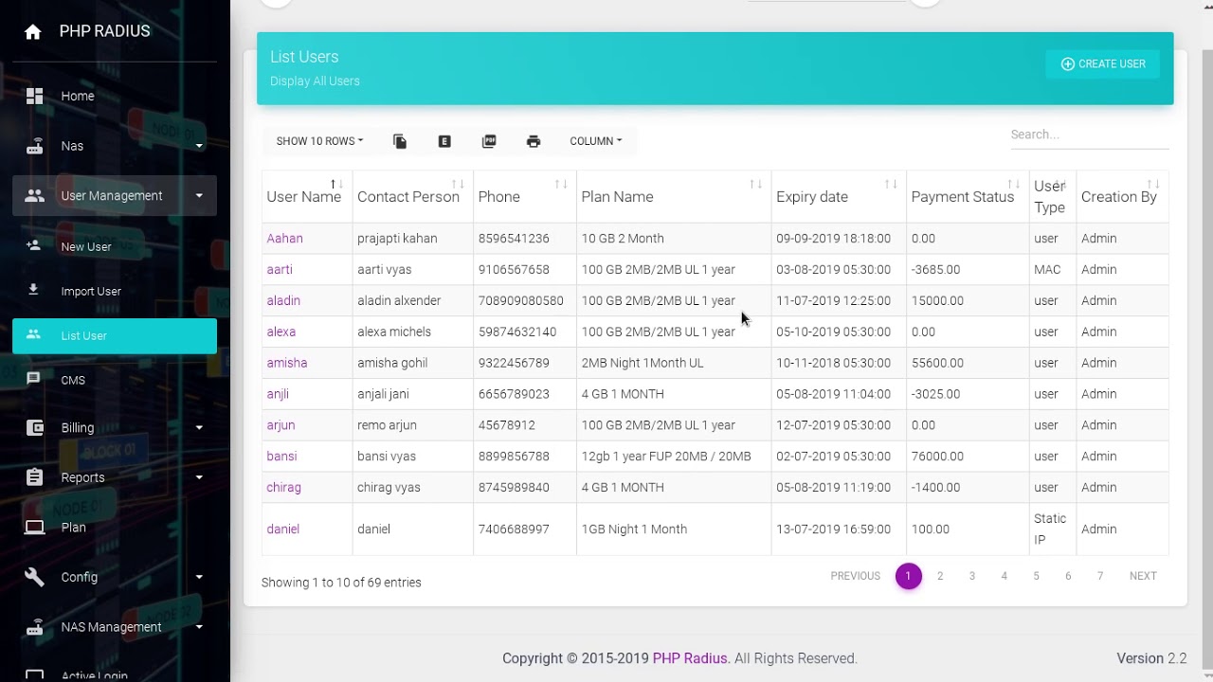1213x682 pixels.
Task: Expand the NAS Management submenu arrow
Action: point(199,627)
